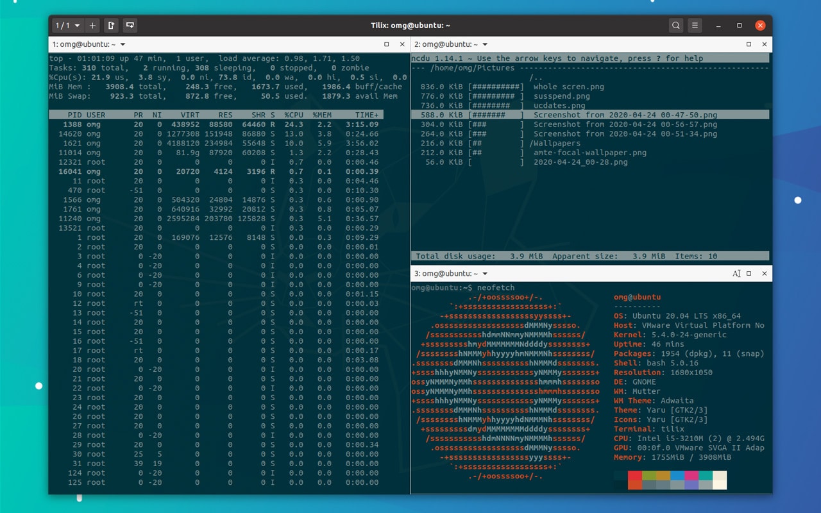Expand the '3: omg@ubuntu: ~' terminal dropdown
The image size is (821, 513).
click(485, 274)
